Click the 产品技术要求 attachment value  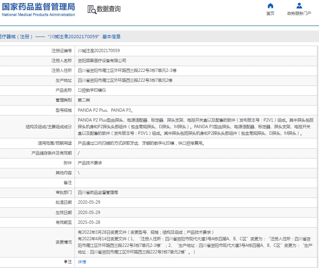pyautogui.click(x=90, y=163)
